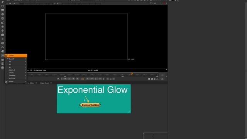Click the channels rgba readout text

(x=41, y=70)
